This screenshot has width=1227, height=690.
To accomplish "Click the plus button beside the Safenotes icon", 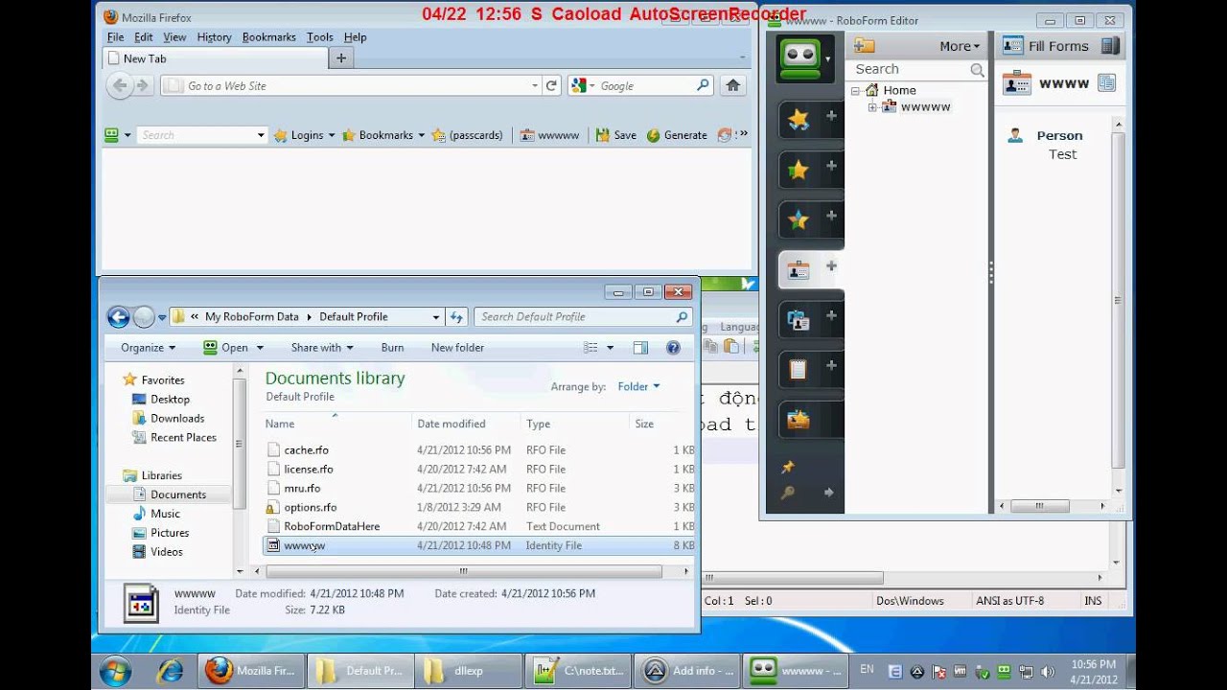I will pyautogui.click(x=831, y=365).
